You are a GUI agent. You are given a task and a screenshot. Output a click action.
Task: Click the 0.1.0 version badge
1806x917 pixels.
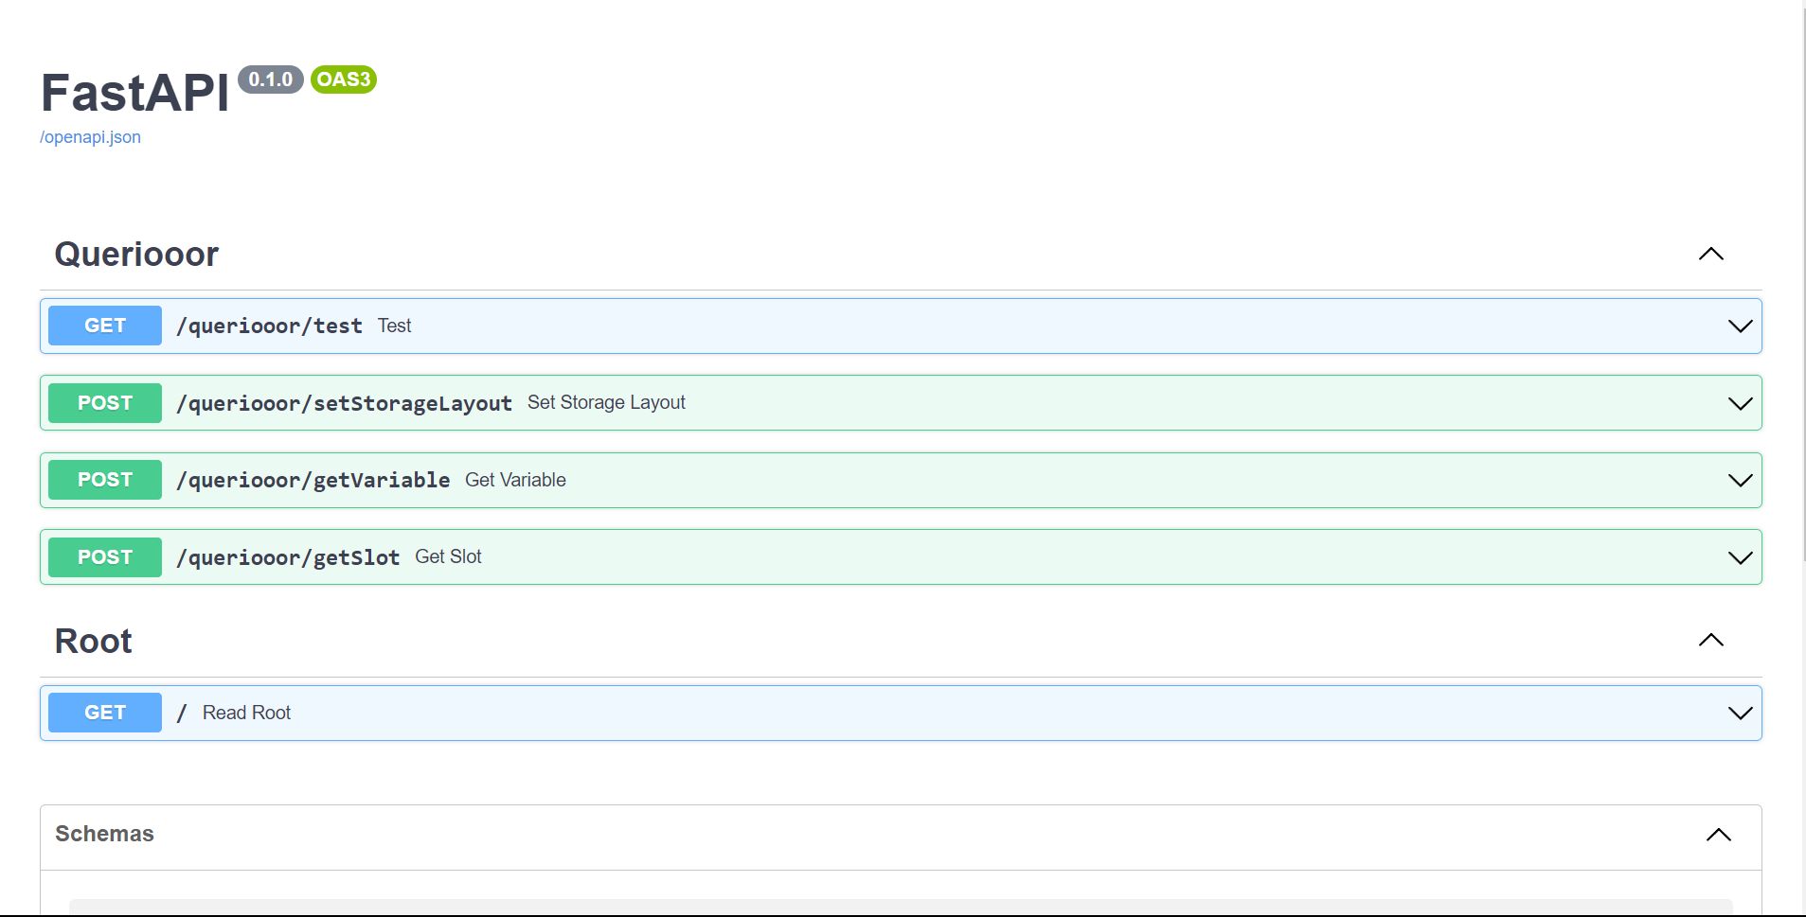(x=271, y=79)
